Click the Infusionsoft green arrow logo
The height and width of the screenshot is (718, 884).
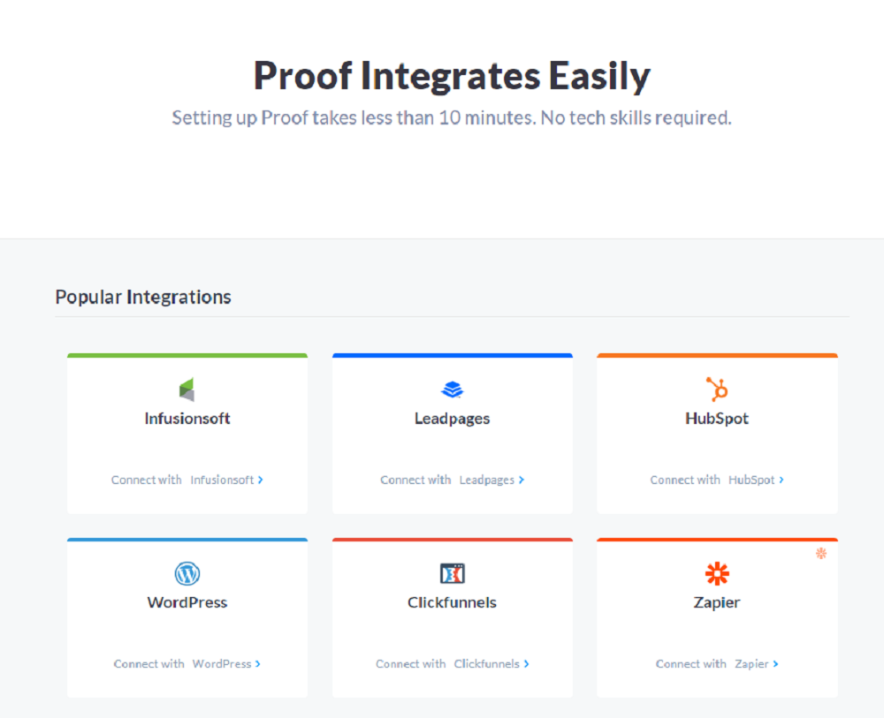[x=187, y=387]
